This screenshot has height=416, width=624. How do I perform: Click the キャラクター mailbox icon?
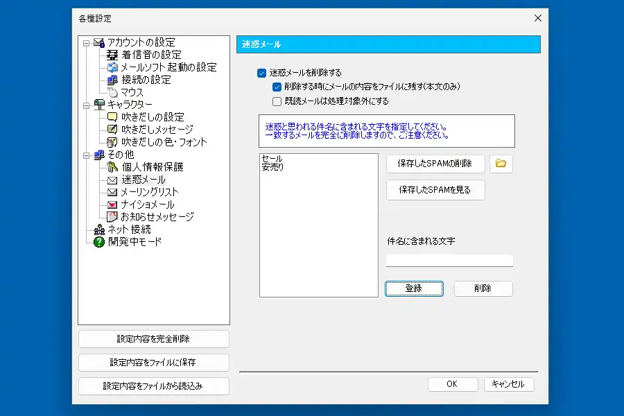pyautogui.click(x=99, y=105)
